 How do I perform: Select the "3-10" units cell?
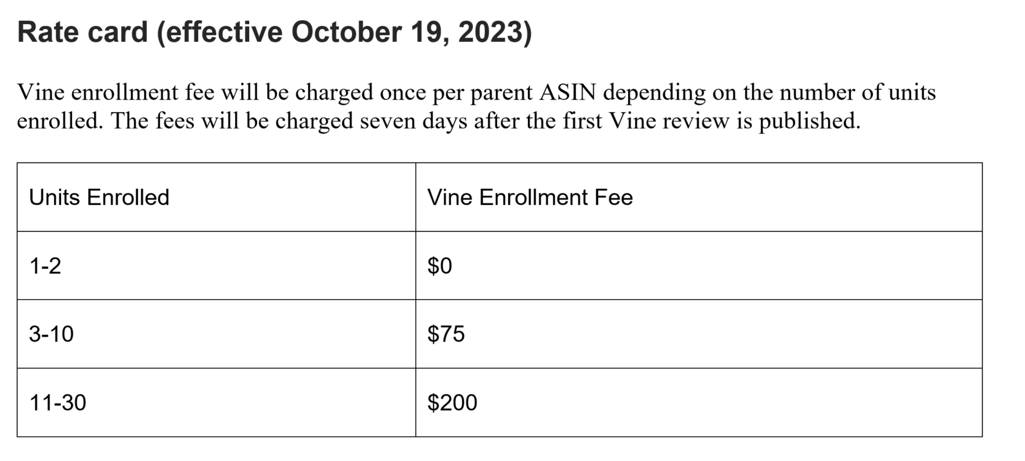tap(52, 334)
